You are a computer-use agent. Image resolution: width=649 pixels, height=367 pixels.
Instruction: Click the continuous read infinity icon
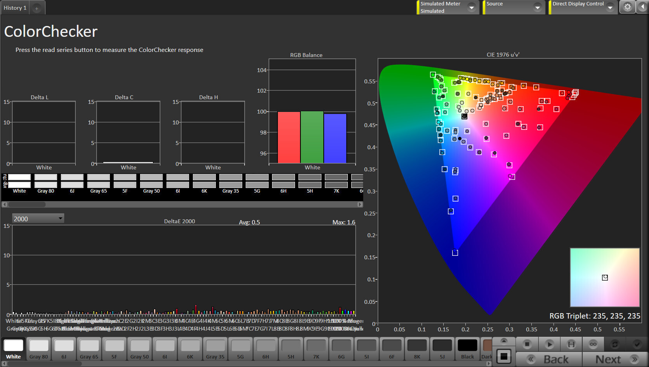point(593,344)
